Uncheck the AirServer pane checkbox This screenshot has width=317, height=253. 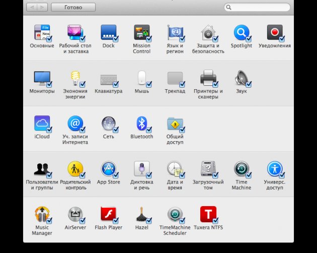pos(83,220)
